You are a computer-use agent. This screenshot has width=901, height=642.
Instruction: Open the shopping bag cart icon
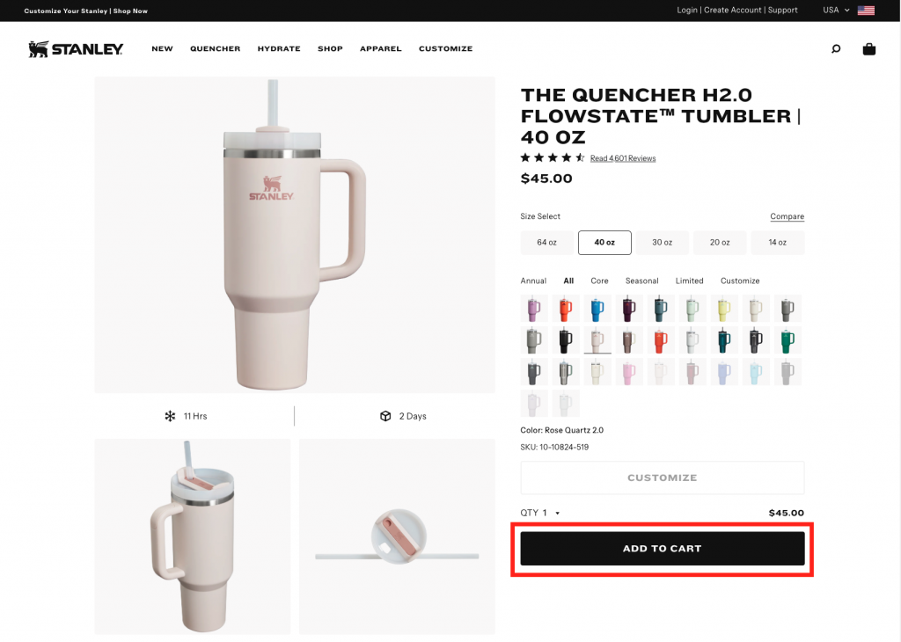[x=868, y=49]
